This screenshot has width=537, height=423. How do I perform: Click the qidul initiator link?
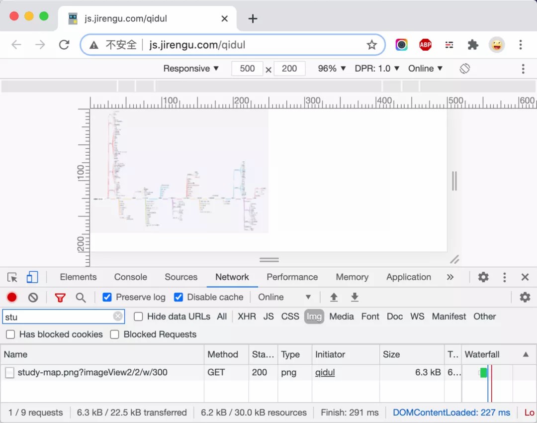tap(325, 372)
